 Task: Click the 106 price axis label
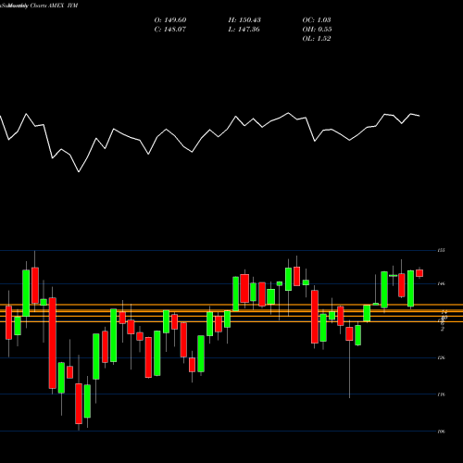tap(442, 432)
